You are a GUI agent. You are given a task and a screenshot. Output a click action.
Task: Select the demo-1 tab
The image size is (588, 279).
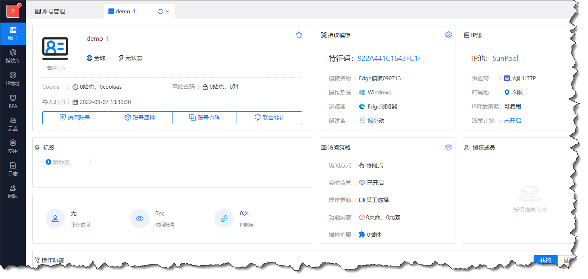(139, 11)
